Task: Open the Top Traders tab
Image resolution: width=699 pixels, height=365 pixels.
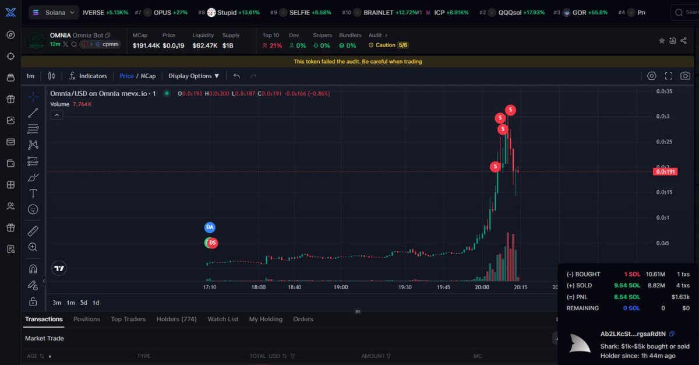Action: pyautogui.click(x=128, y=319)
